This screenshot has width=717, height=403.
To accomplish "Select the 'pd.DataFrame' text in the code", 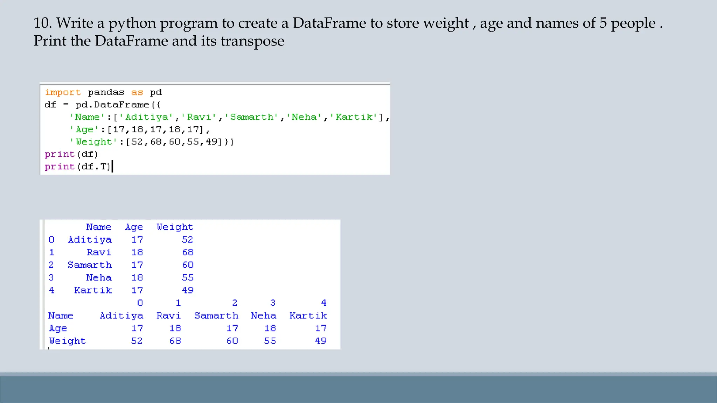I will (x=112, y=105).
